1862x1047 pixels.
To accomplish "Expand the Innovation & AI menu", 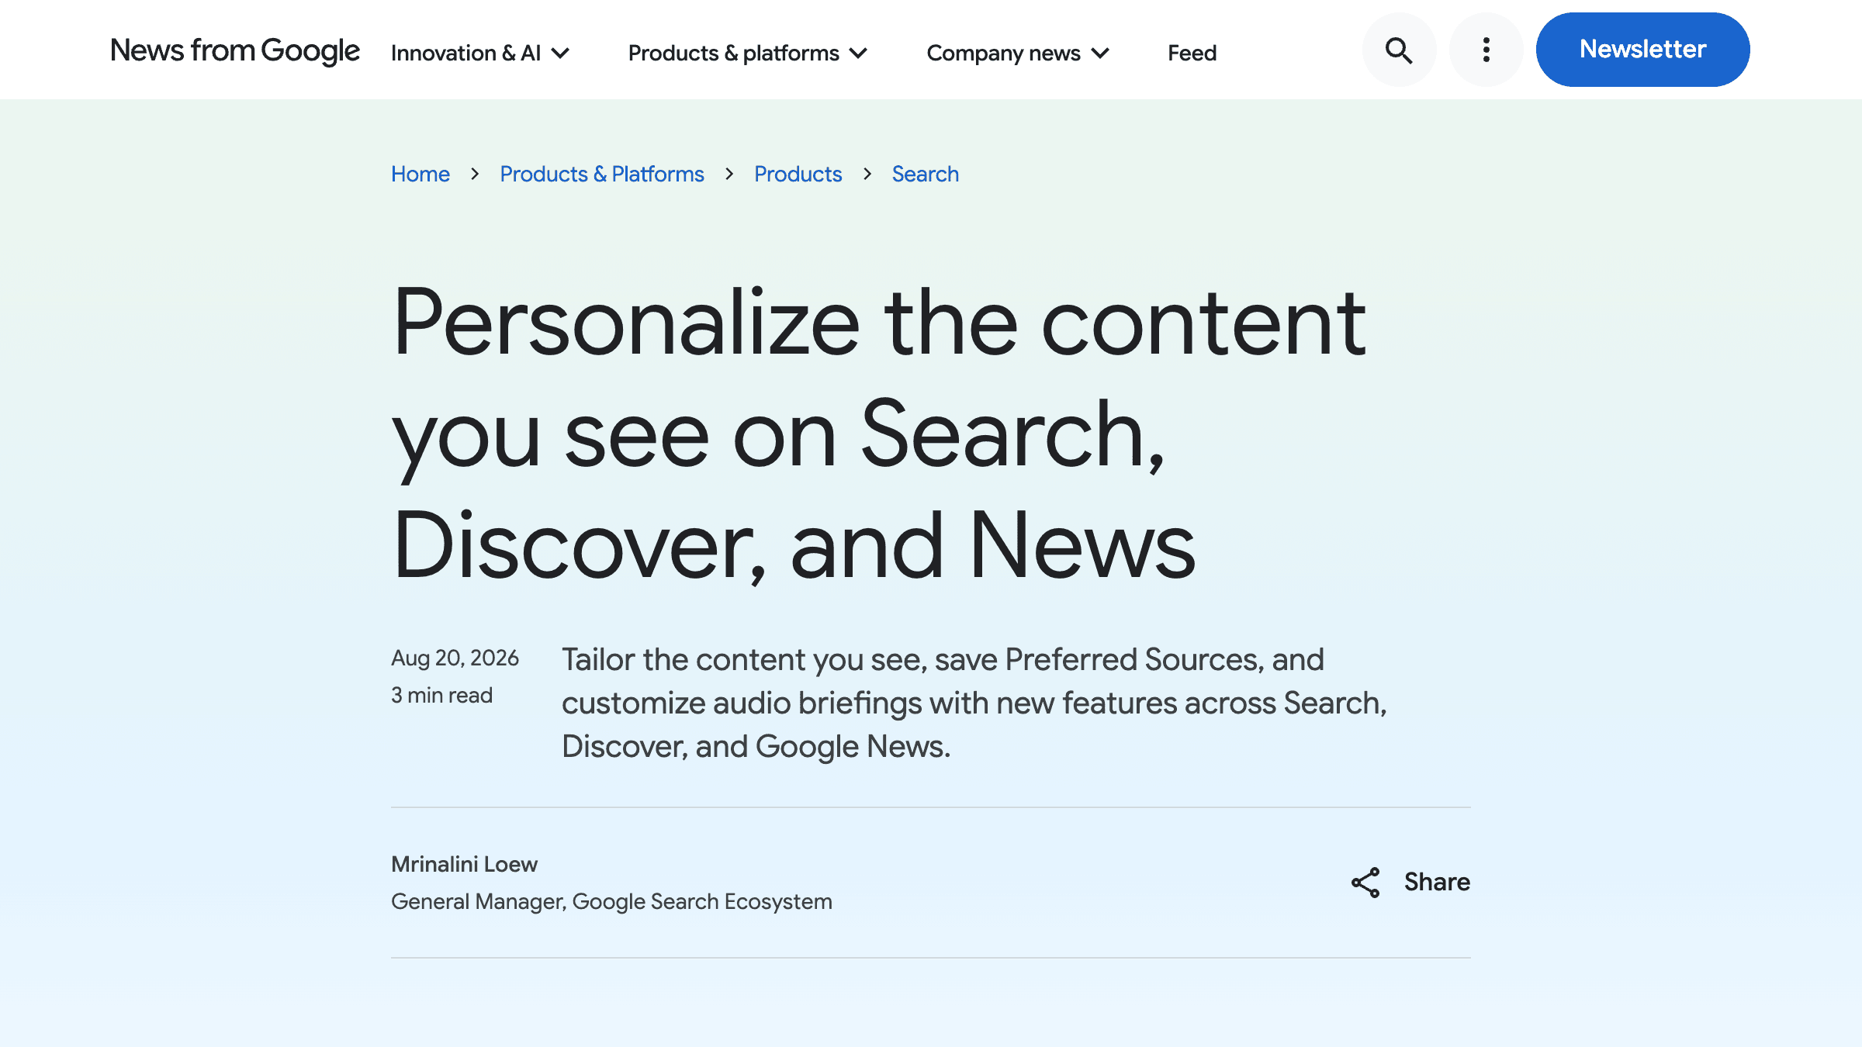I will tap(480, 53).
